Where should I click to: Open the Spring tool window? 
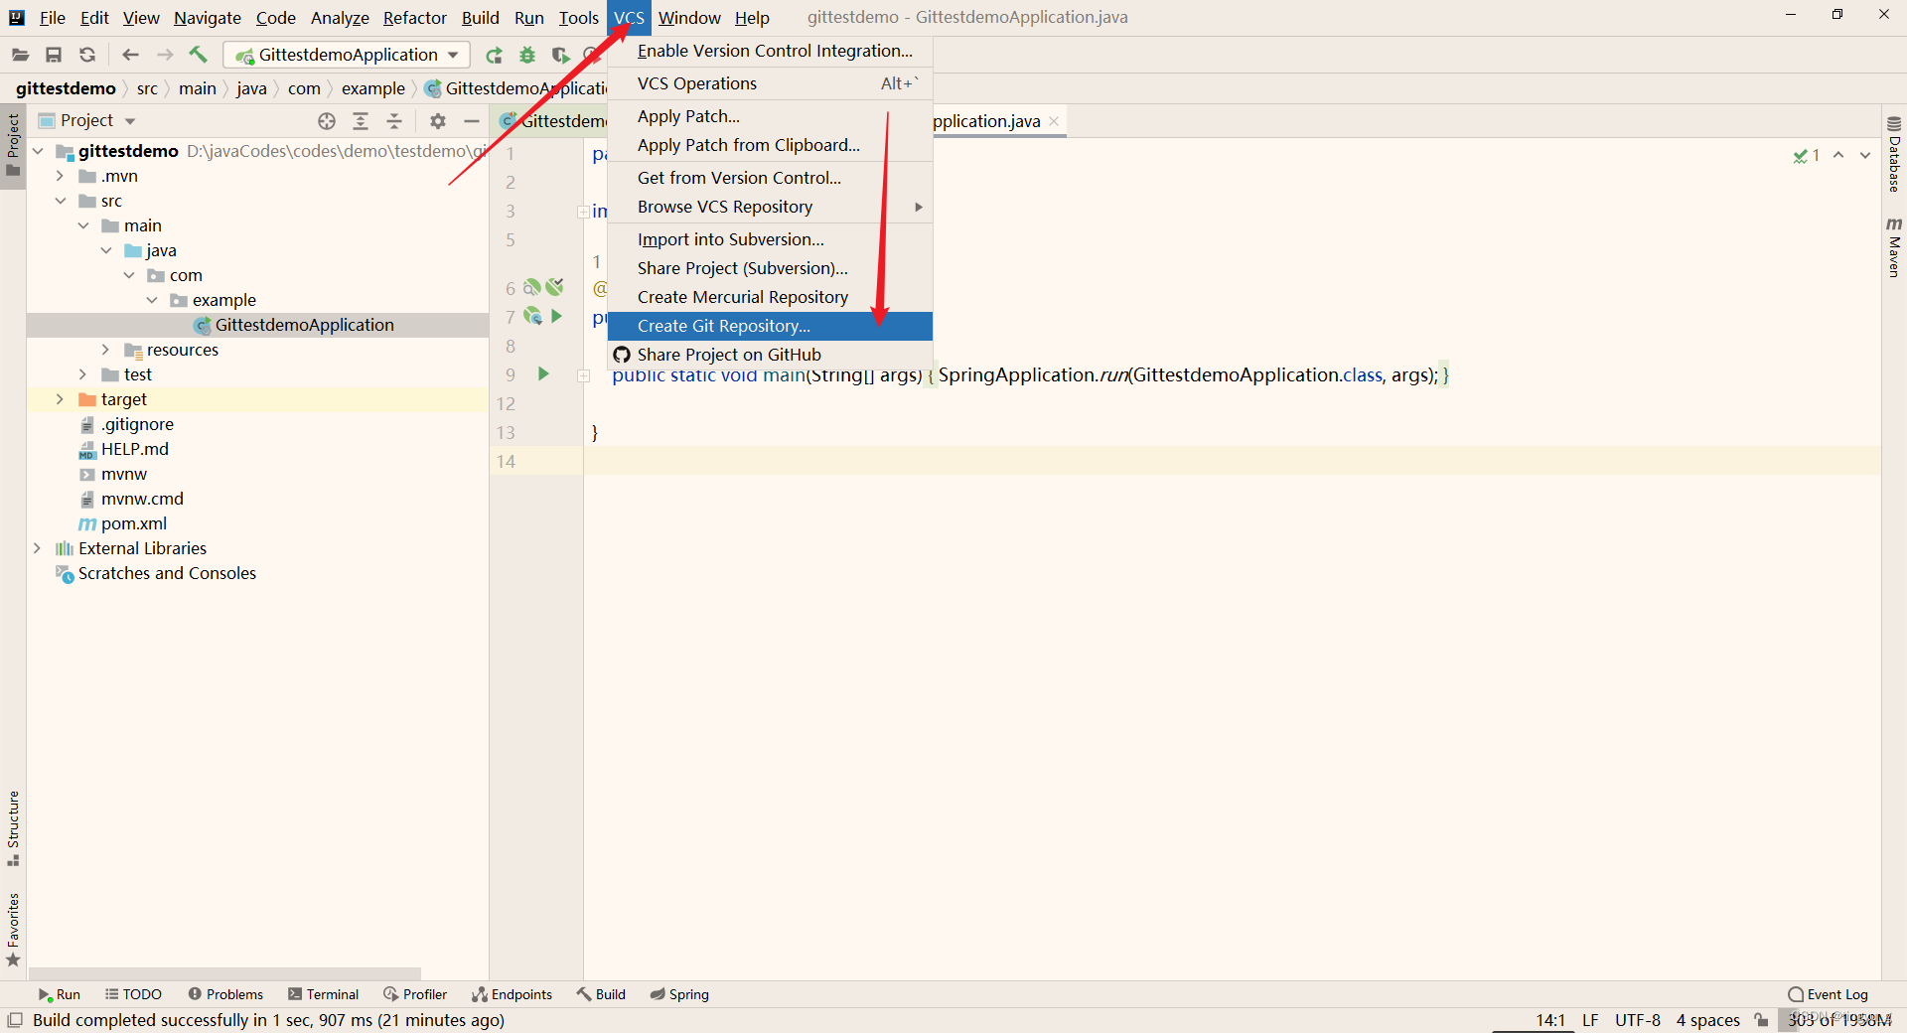679,994
